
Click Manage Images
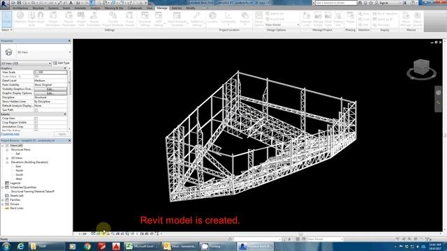(x=318, y=19)
